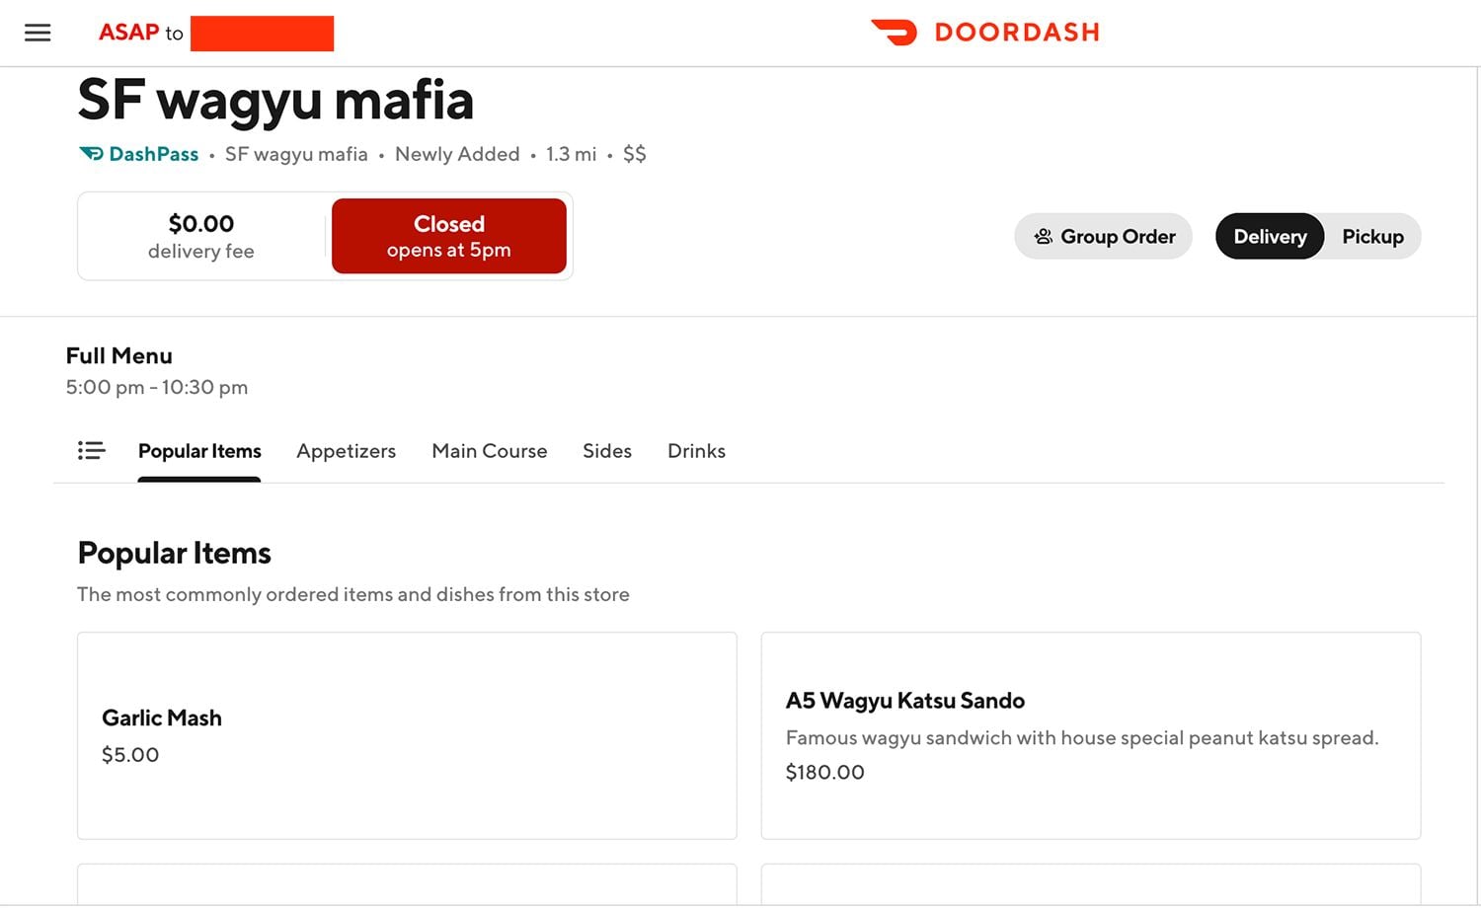Image resolution: width=1481 pixels, height=911 pixels.
Task: Open the ASAP delivery time selector
Action: (x=129, y=33)
